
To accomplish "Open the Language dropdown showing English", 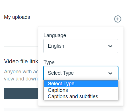I will click(x=81, y=46).
